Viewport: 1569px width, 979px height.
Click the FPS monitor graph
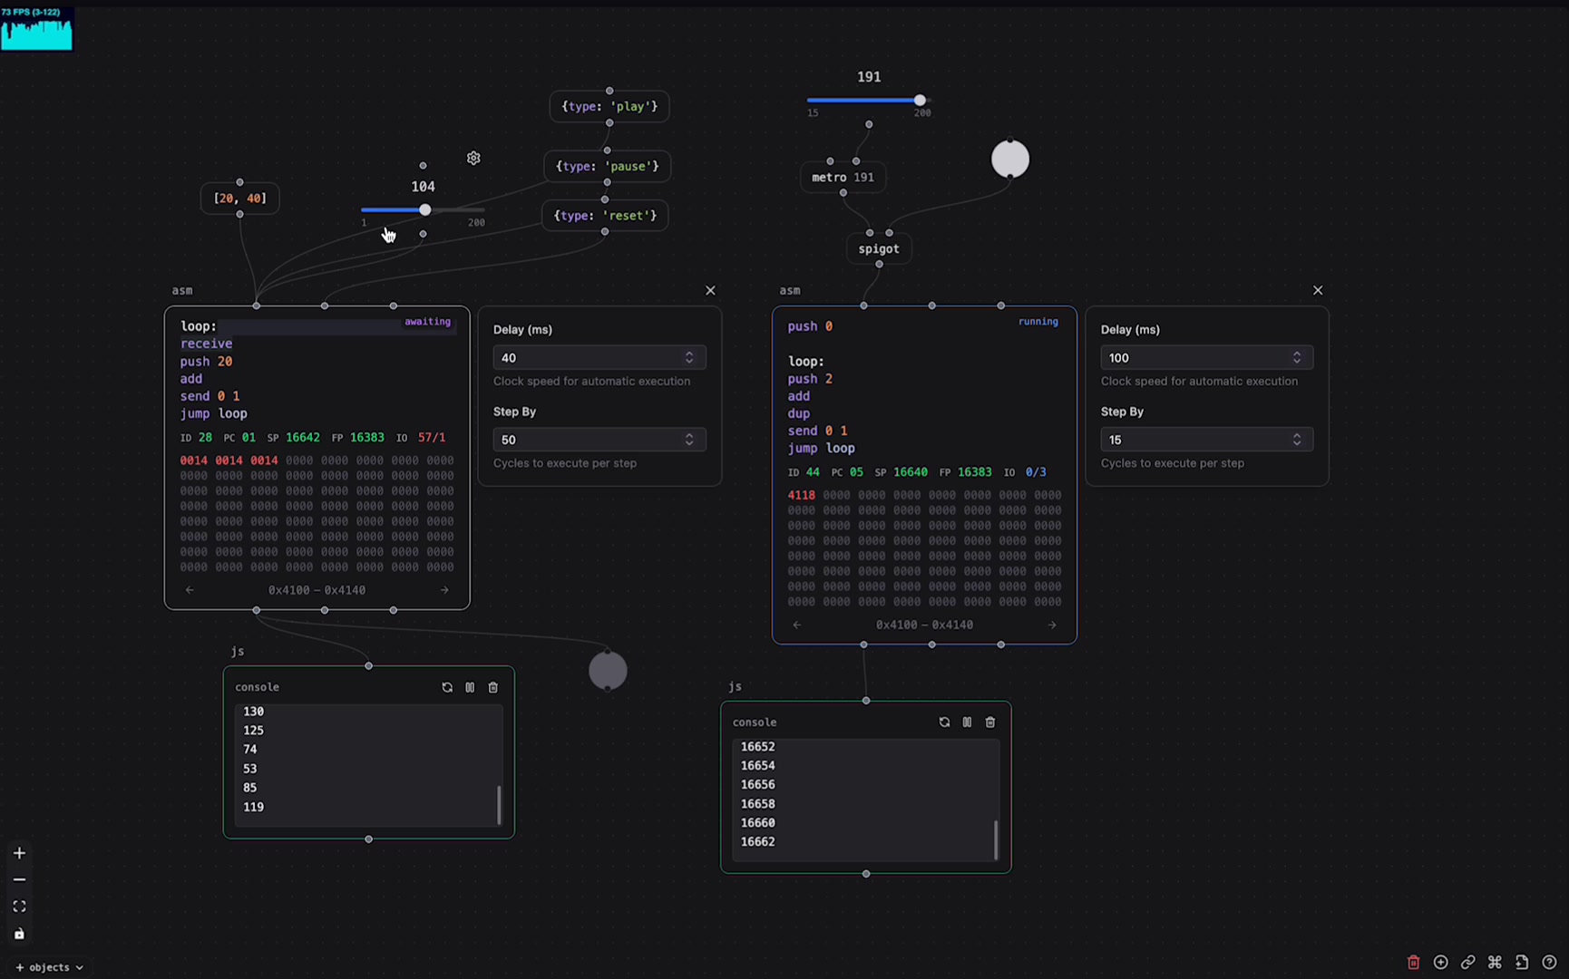(36, 28)
